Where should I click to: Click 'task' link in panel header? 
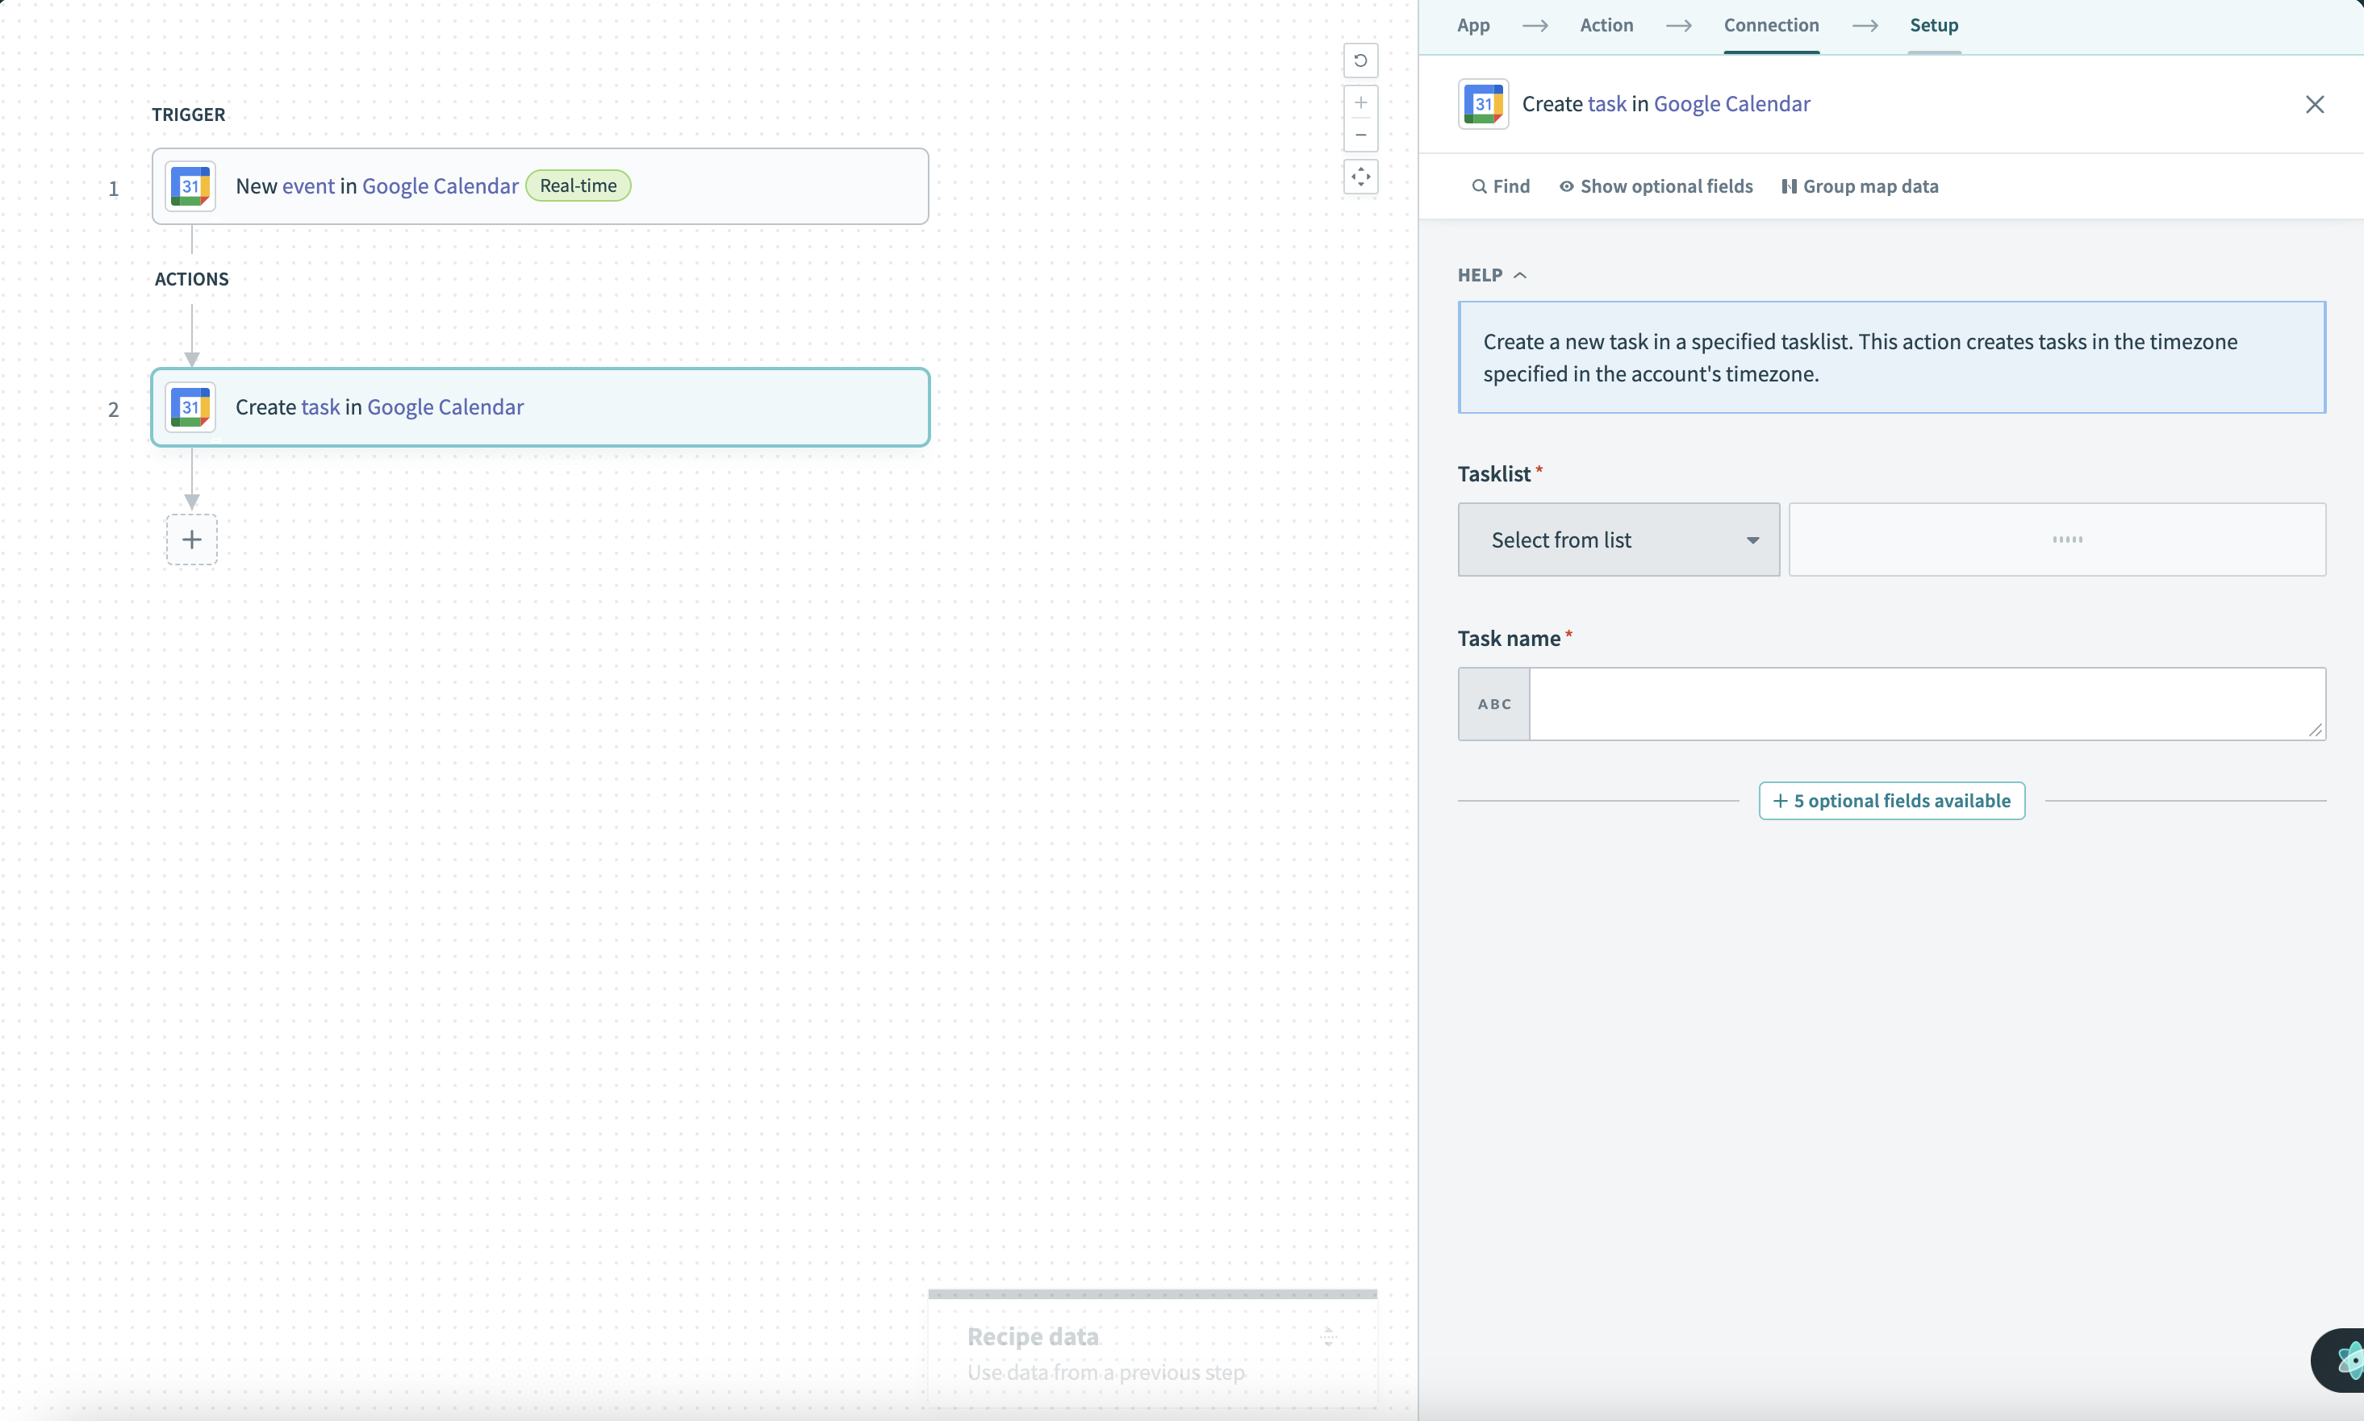click(1606, 103)
